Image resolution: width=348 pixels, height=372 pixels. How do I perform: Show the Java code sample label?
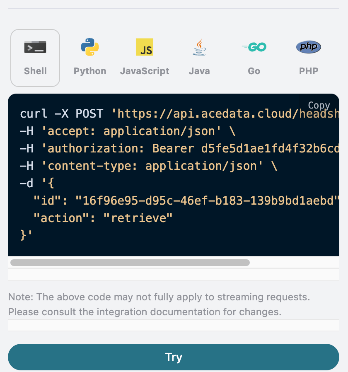(x=199, y=71)
